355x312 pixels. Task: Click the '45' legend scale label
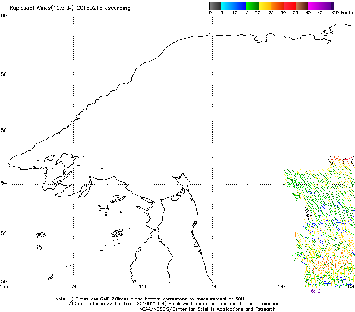point(320,13)
